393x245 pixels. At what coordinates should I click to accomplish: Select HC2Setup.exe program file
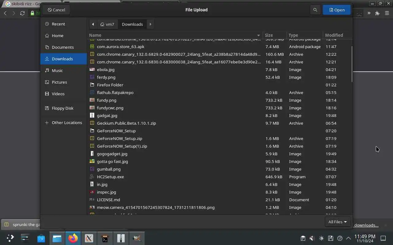220,177
